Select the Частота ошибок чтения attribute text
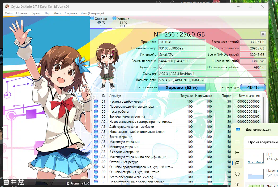The height and width of the screenshot is (187, 278). (x=127, y=102)
